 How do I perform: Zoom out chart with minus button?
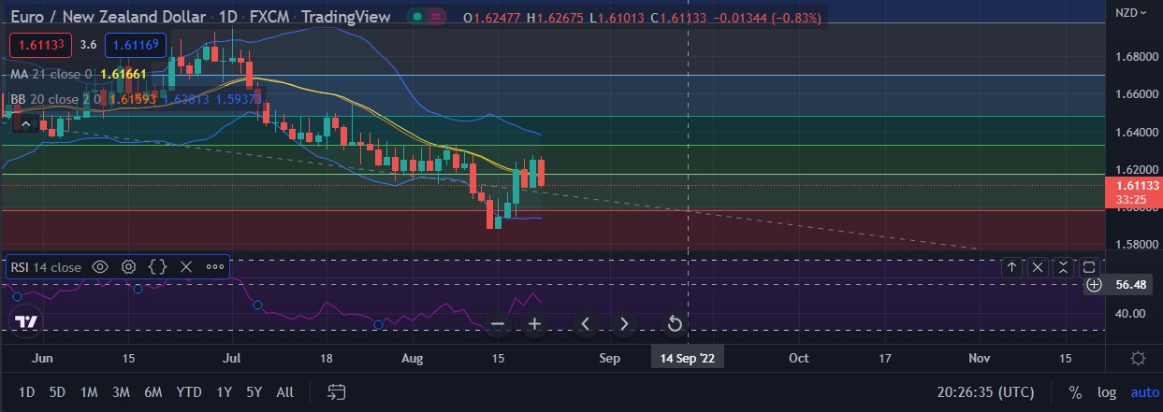click(498, 324)
